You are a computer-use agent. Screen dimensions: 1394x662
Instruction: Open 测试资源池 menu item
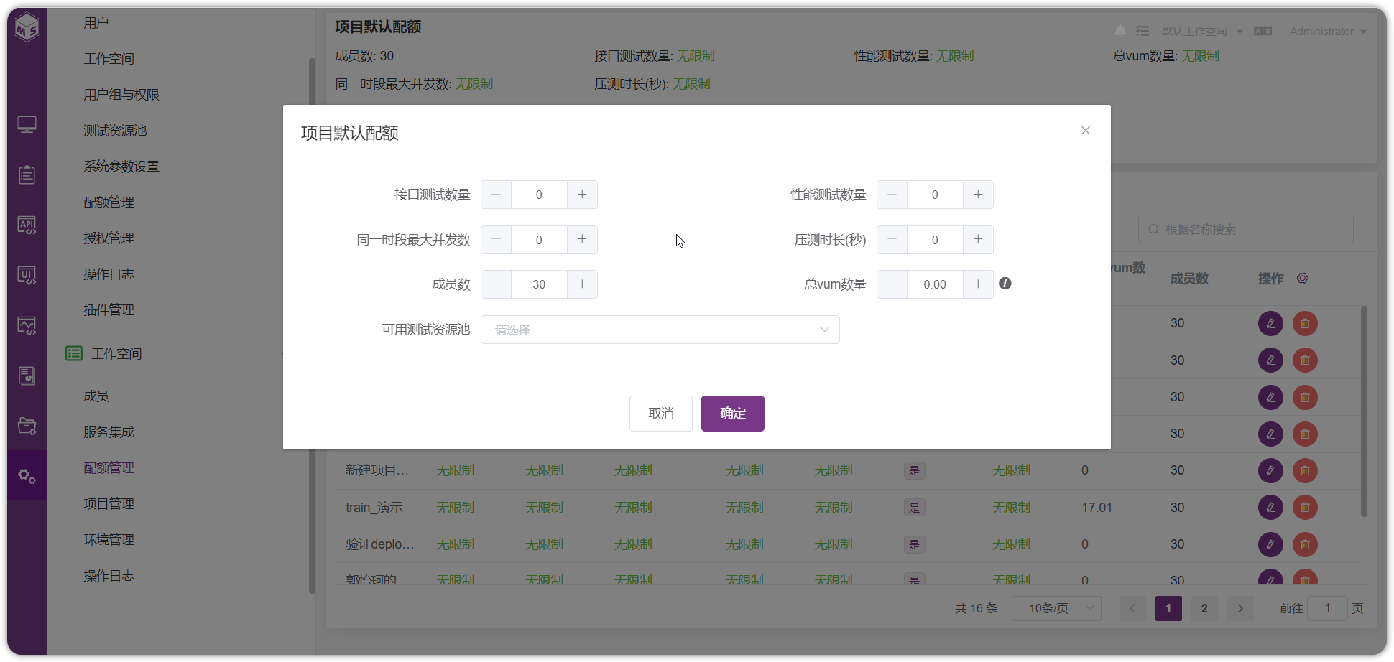click(115, 131)
